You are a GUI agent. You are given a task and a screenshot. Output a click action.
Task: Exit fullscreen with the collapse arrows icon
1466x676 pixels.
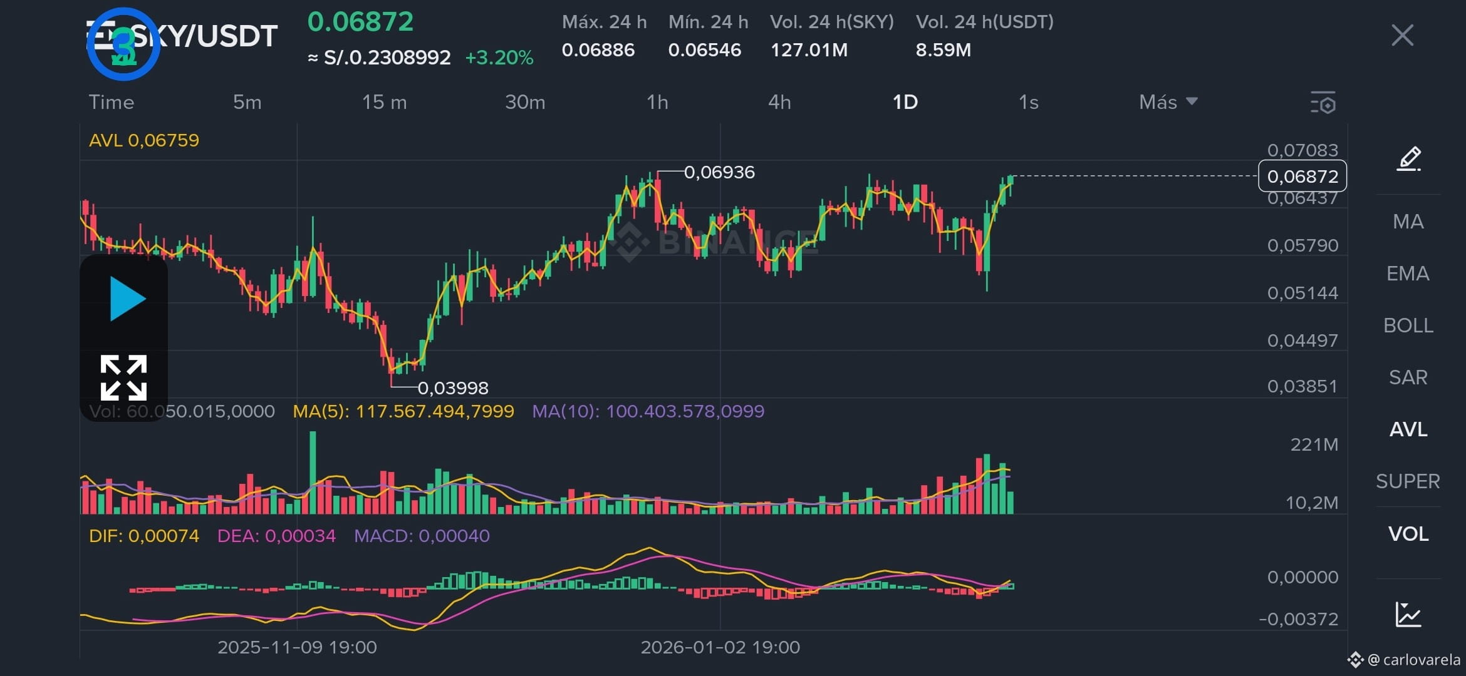[124, 377]
